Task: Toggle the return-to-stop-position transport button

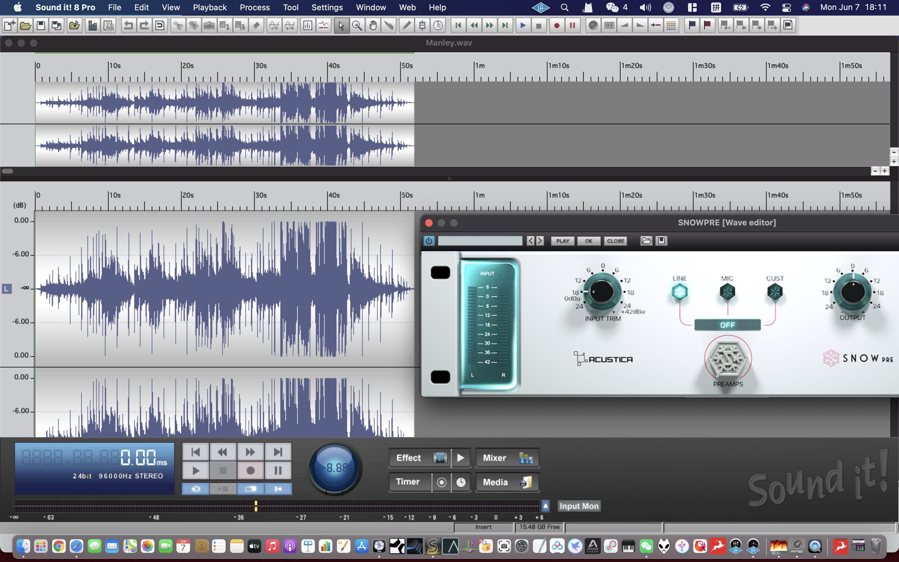Action: (223, 489)
